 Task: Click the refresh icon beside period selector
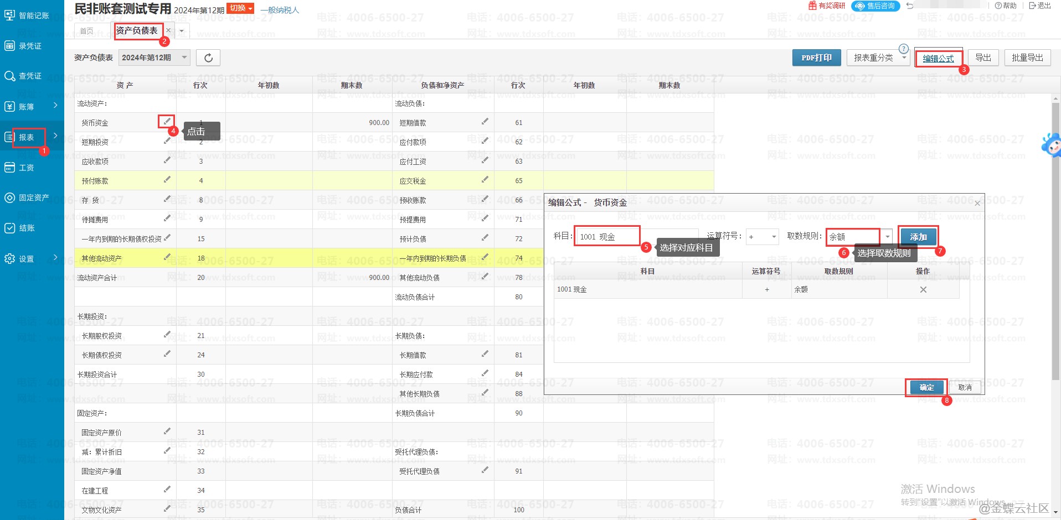208,58
